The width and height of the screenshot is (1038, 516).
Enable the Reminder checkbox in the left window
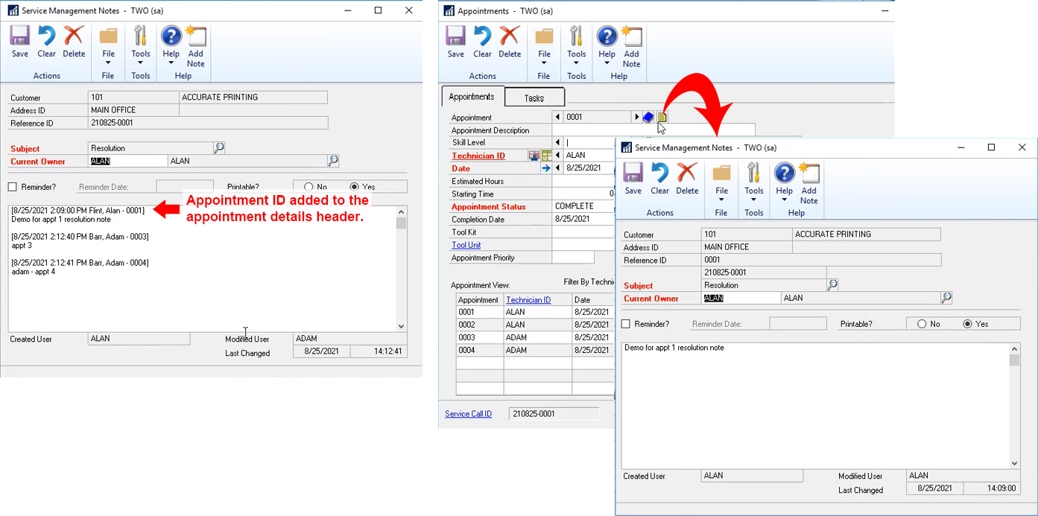[x=13, y=187]
